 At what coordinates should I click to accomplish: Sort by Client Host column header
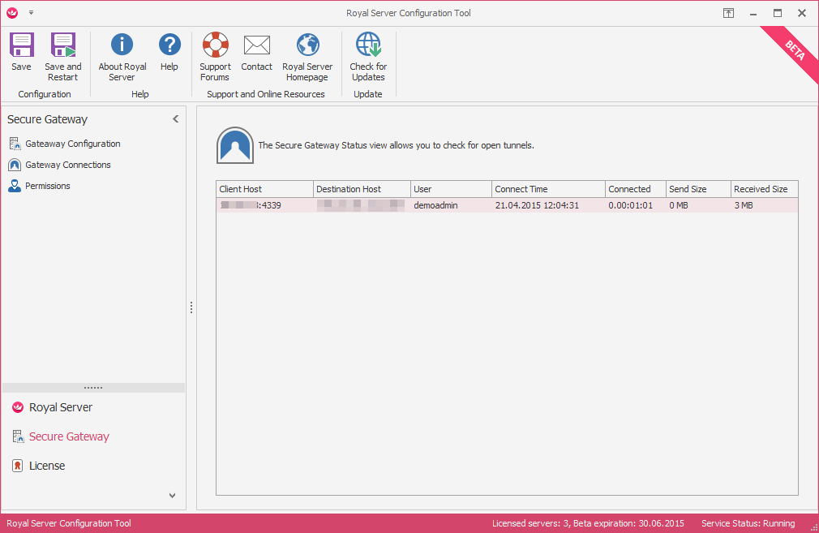point(264,189)
